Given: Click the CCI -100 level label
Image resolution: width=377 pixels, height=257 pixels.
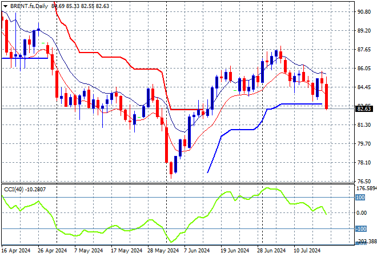Looking at the screenshot, I should tap(361, 229).
